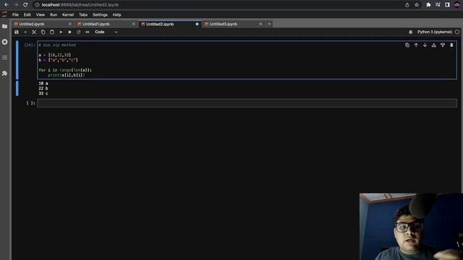463x260 pixels.
Task: Open the File menu
Action: pos(15,14)
